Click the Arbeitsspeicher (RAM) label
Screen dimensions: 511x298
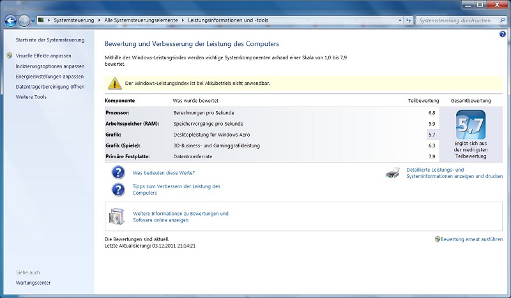coord(132,124)
